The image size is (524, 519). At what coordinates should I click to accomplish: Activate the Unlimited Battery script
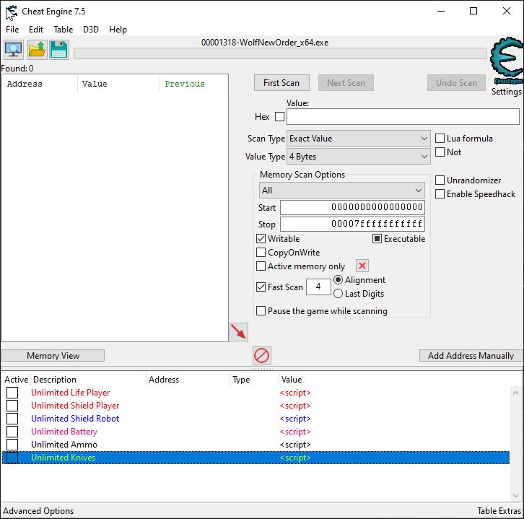tap(12, 432)
